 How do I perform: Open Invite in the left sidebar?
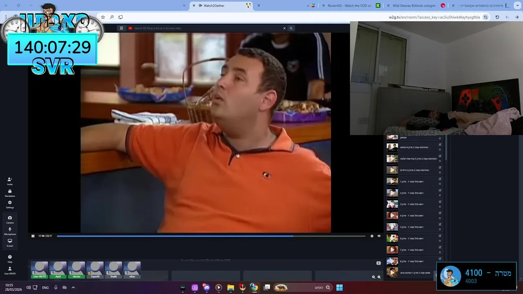[10, 181]
